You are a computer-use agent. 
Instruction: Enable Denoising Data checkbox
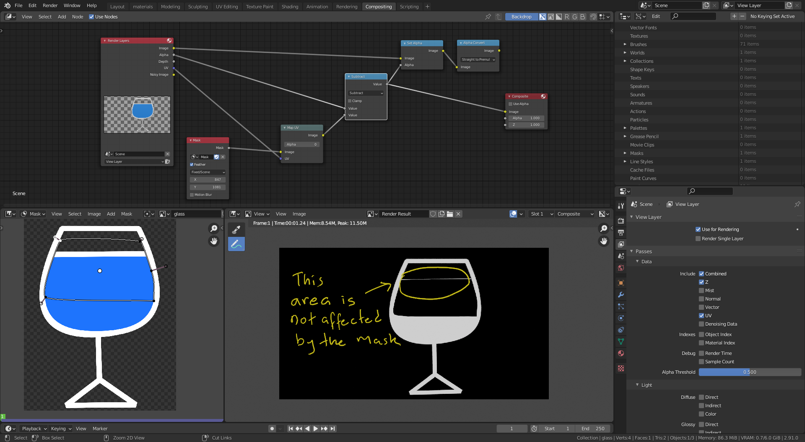(x=701, y=324)
